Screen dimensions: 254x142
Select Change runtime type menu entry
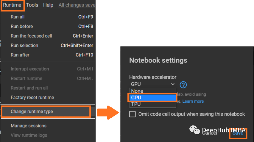tap(46, 112)
